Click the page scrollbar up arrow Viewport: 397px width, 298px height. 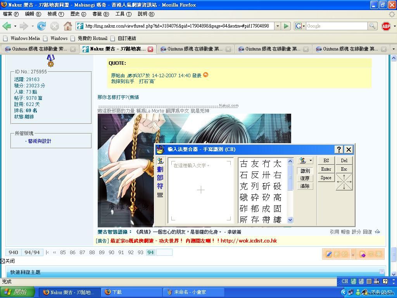coord(394,58)
